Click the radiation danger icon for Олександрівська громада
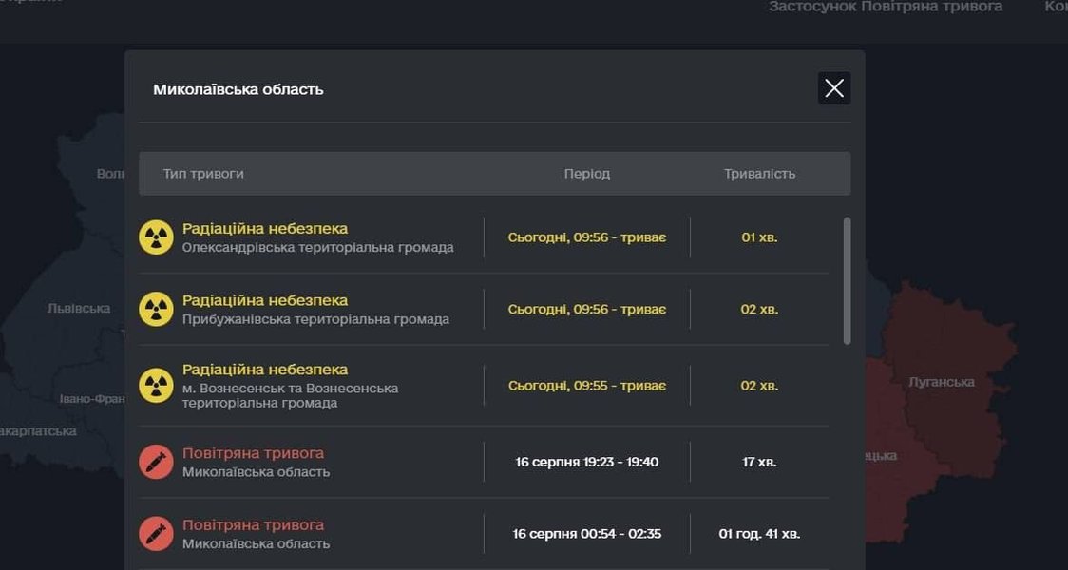1068x570 pixels. (x=156, y=237)
